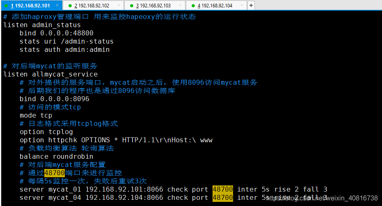Image resolution: width=382 pixels, height=206 pixels.
Task: Click comment '# 每隔5s监控一次，失败后重试3次'
Action: point(83,181)
